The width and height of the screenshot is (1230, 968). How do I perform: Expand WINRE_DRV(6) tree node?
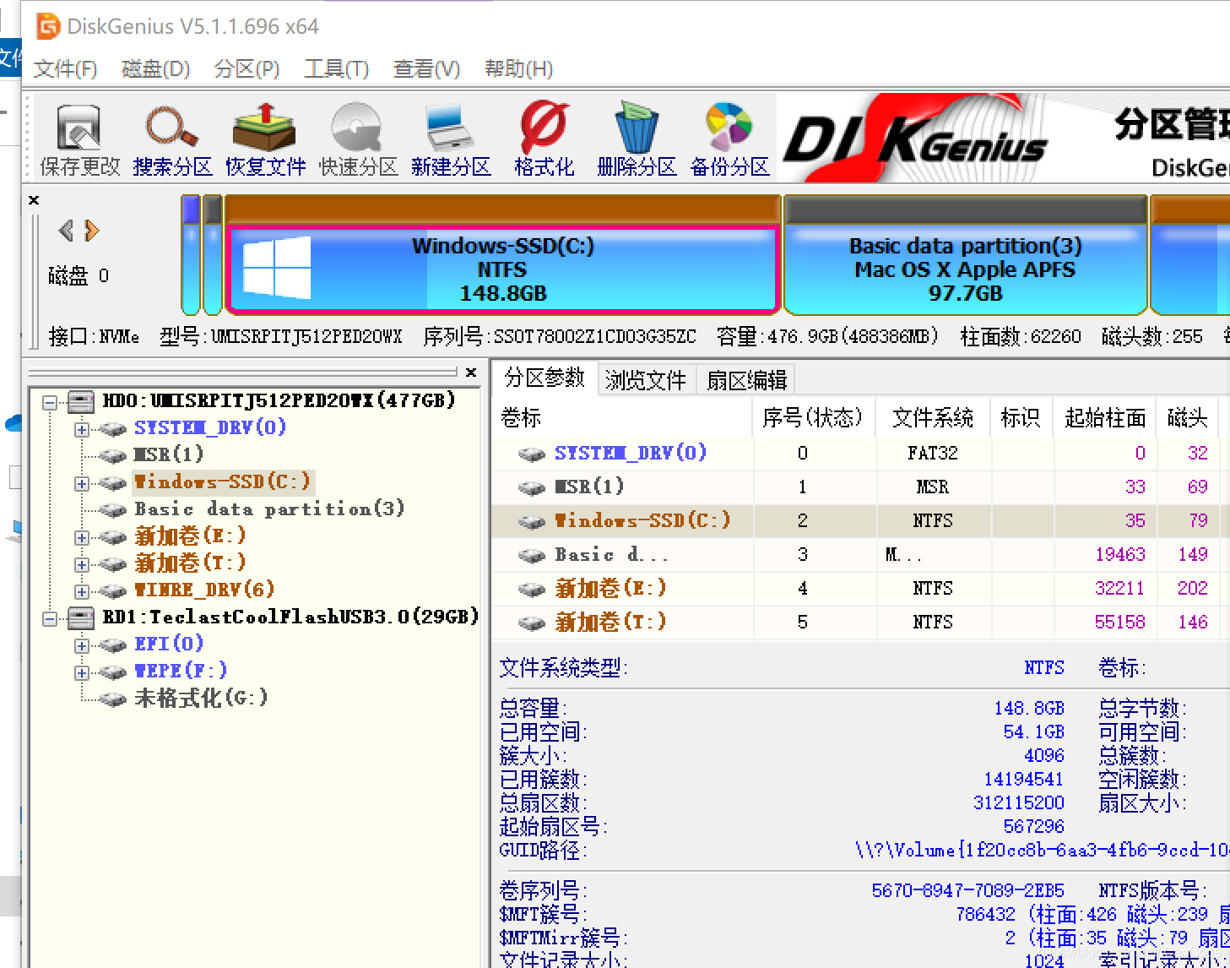click(x=81, y=591)
